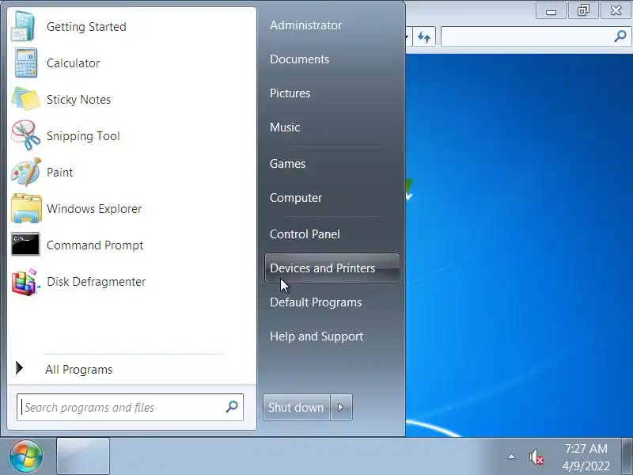Select the open window's taskbar button
Image resolution: width=633 pixels, height=475 pixels.
click(83, 456)
